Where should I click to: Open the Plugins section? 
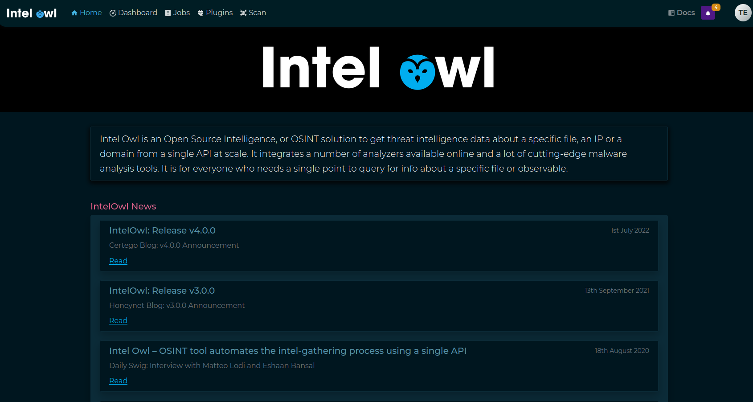(215, 13)
